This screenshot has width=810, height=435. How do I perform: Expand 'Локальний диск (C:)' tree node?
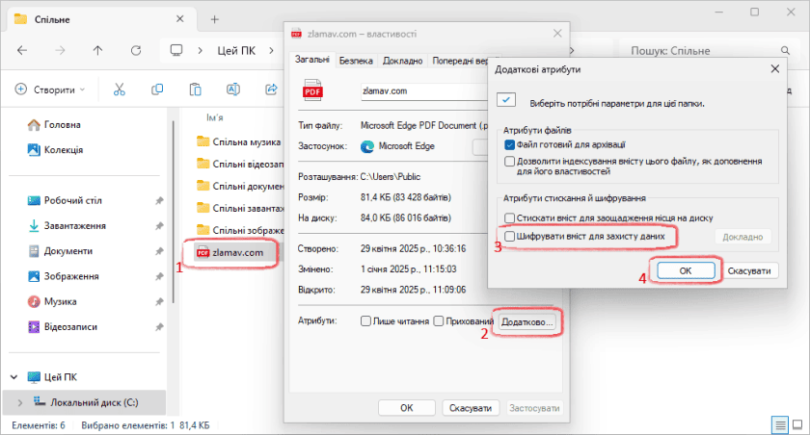[20, 401]
